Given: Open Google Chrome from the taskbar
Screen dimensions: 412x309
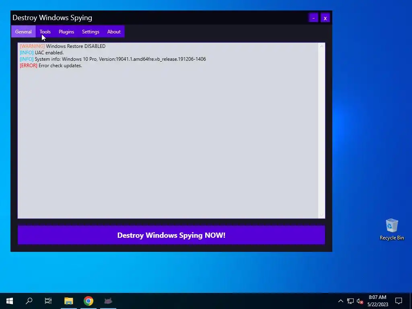Looking at the screenshot, I should pyautogui.click(x=88, y=301).
